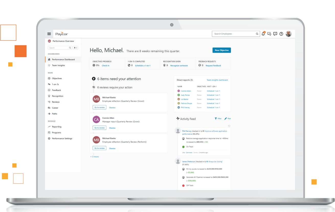Click Post in Activity Feed
335x212 pixels.
click(228, 119)
